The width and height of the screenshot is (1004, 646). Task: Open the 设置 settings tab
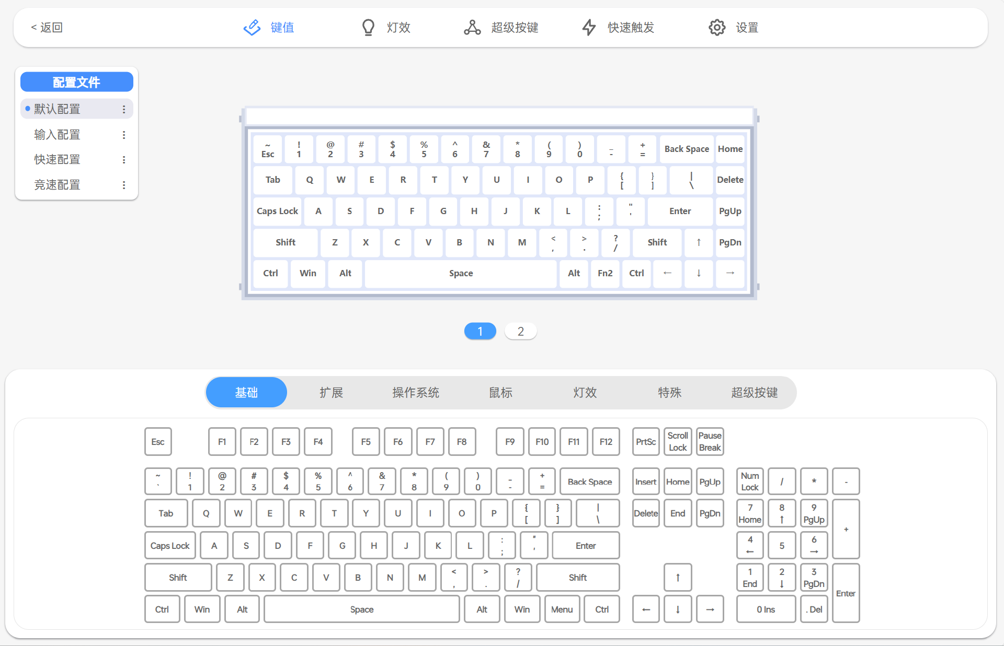[x=733, y=27]
